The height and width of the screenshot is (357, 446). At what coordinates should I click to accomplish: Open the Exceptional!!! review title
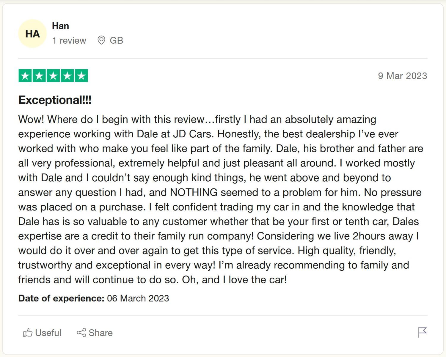pyautogui.click(x=55, y=100)
